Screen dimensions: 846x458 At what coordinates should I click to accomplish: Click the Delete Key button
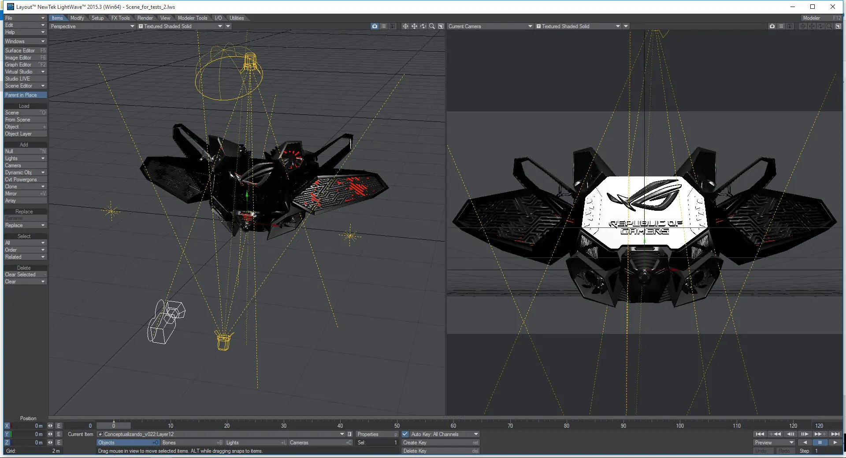[440, 451]
